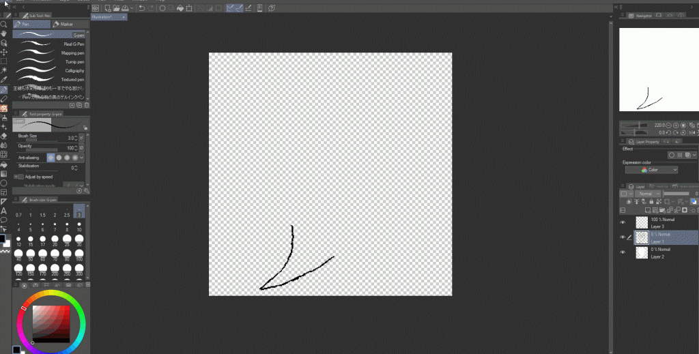Click the Undo arrow in command bar
The image size is (699, 354).
pos(141,8)
